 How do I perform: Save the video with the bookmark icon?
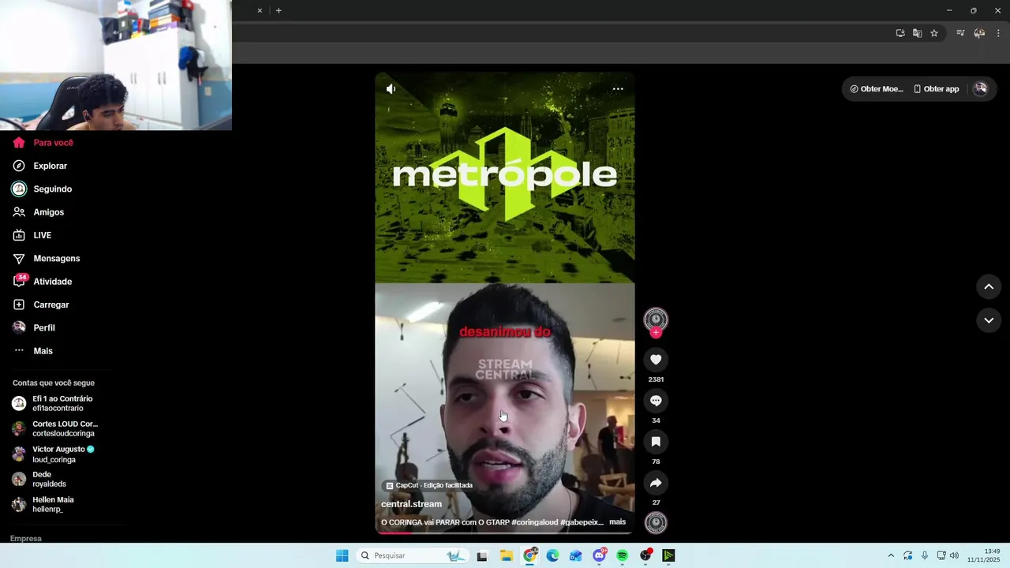(x=656, y=442)
